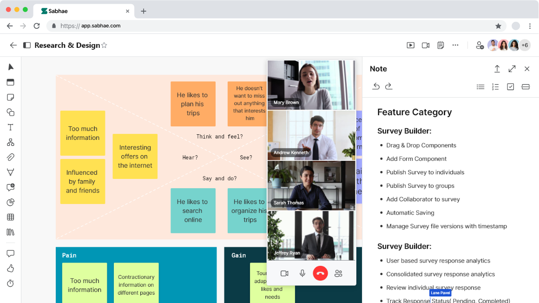Apply bulleted list formatting in note
This screenshot has width=539, height=303.
(x=480, y=86)
